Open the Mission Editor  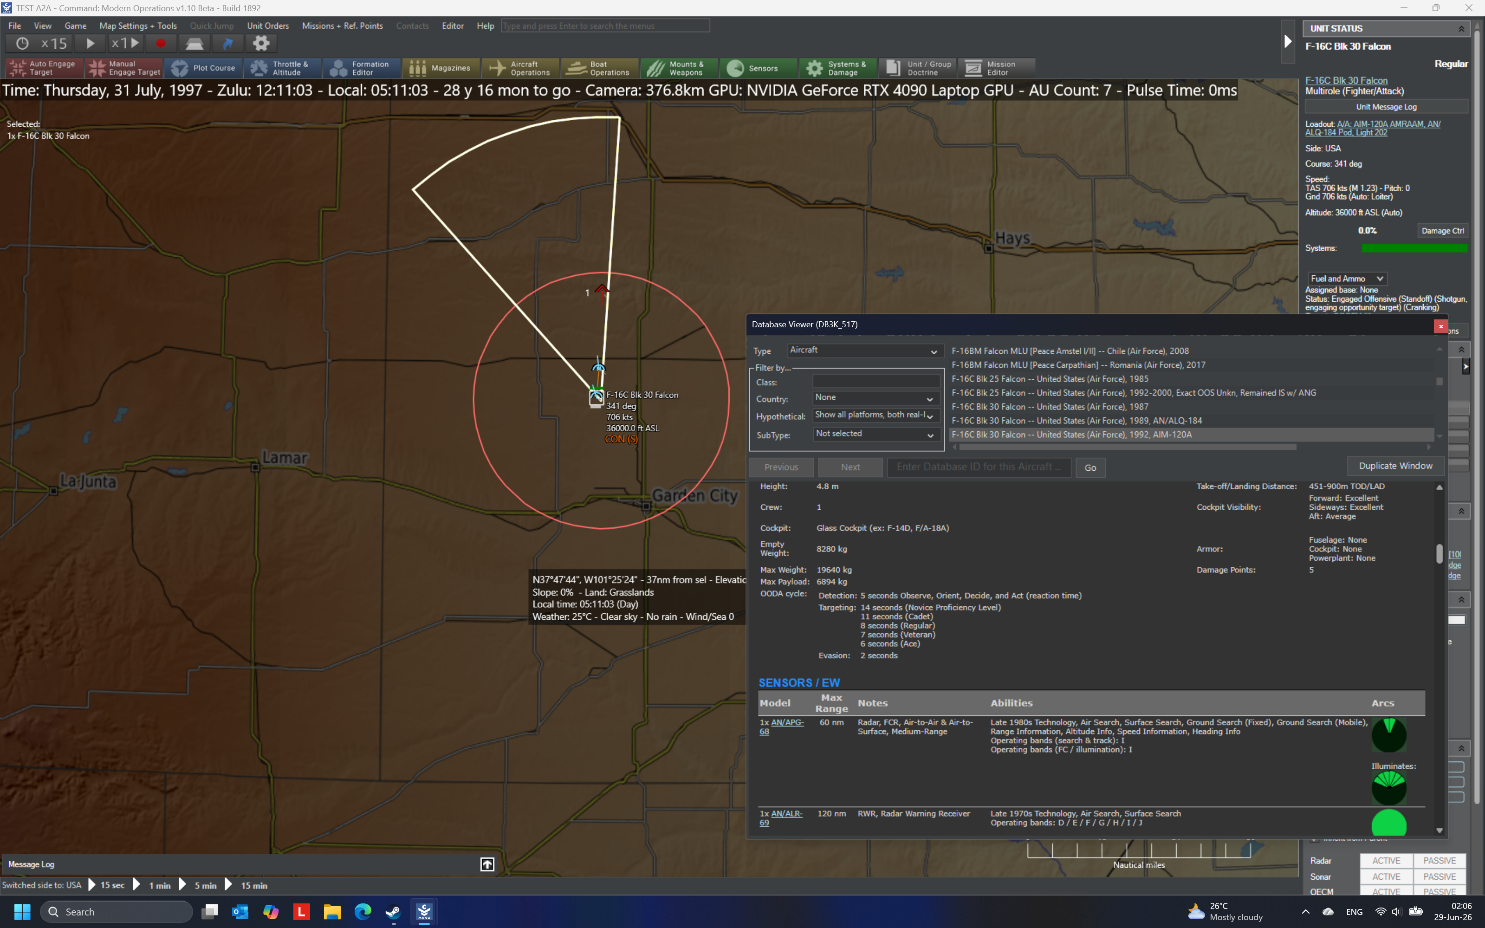pyautogui.click(x=996, y=68)
